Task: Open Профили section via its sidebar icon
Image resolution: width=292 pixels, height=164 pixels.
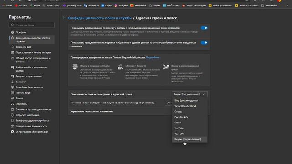Action: pyautogui.click(x=12, y=32)
